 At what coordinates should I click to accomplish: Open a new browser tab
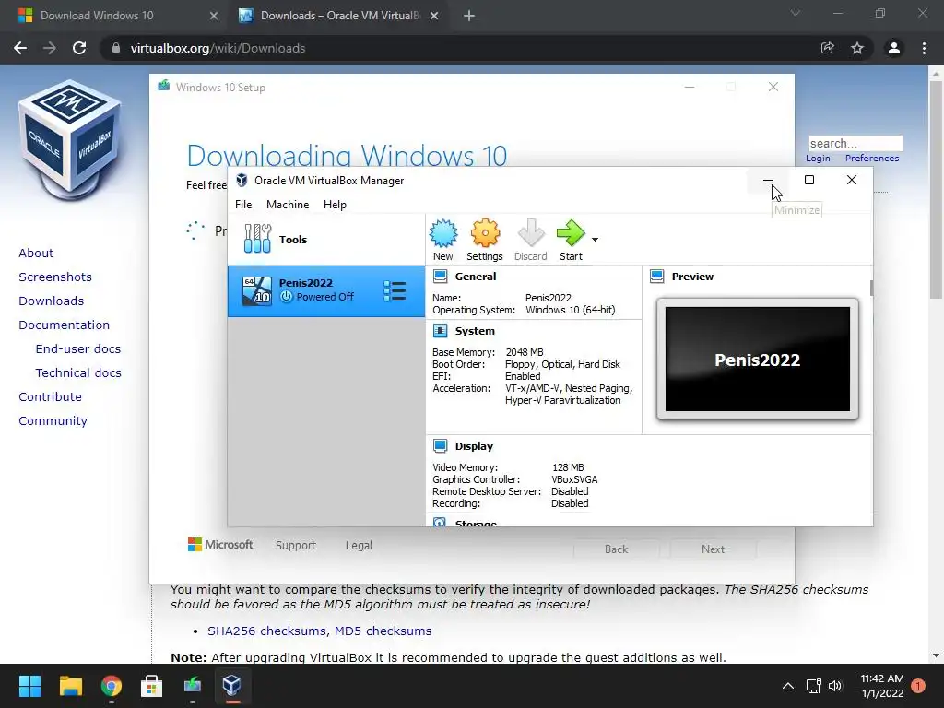(x=469, y=17)
